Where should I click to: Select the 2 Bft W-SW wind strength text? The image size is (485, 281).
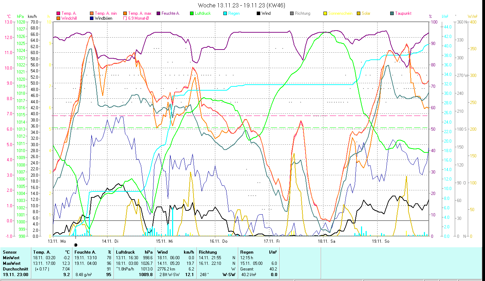click(170, 275)
